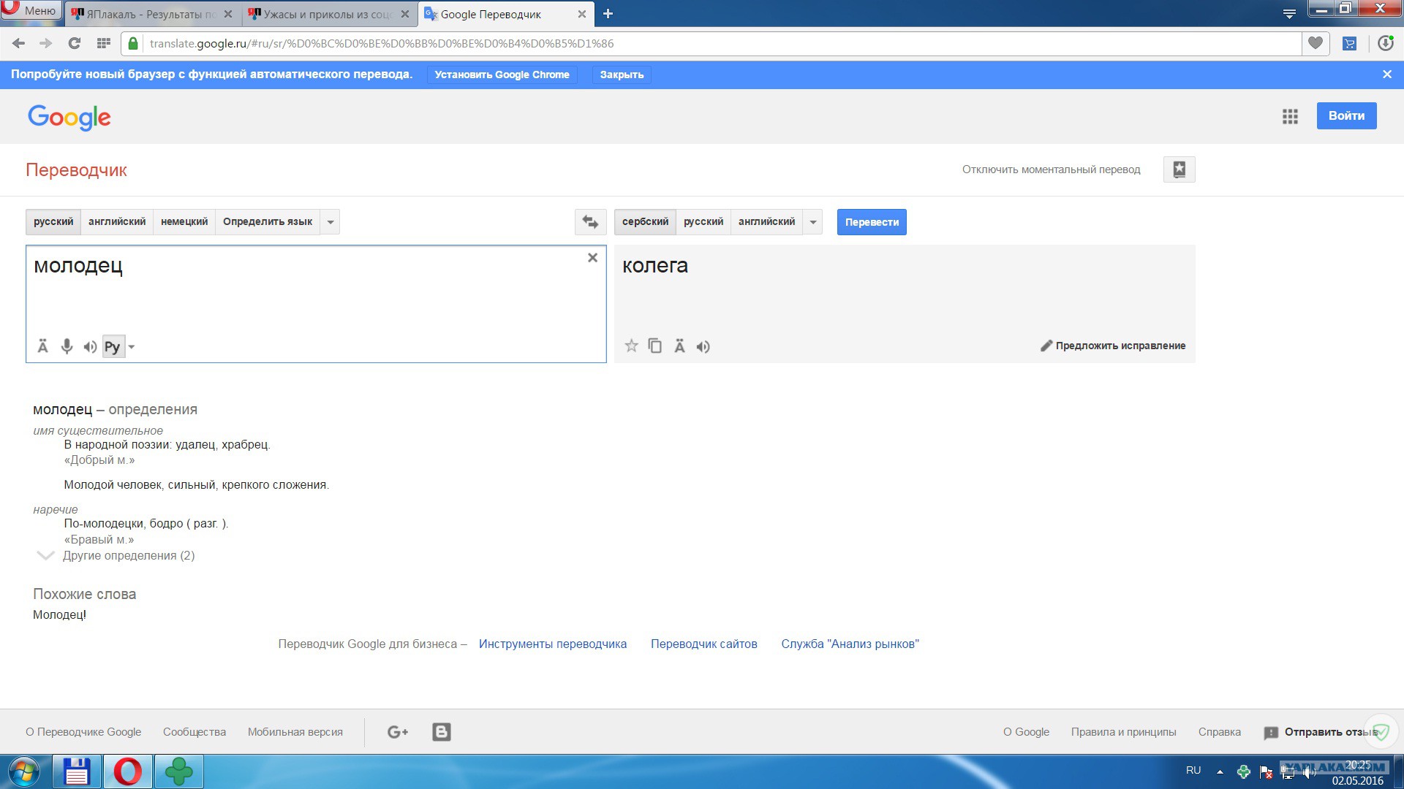This screenshot has height=789, width=1404.
Task: Click the swap languages arrows icon
Action: tap(590, 222)
